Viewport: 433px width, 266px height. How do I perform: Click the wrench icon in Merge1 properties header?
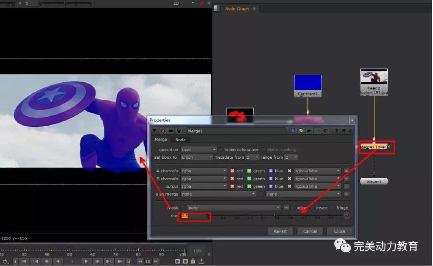pos(179,131)
